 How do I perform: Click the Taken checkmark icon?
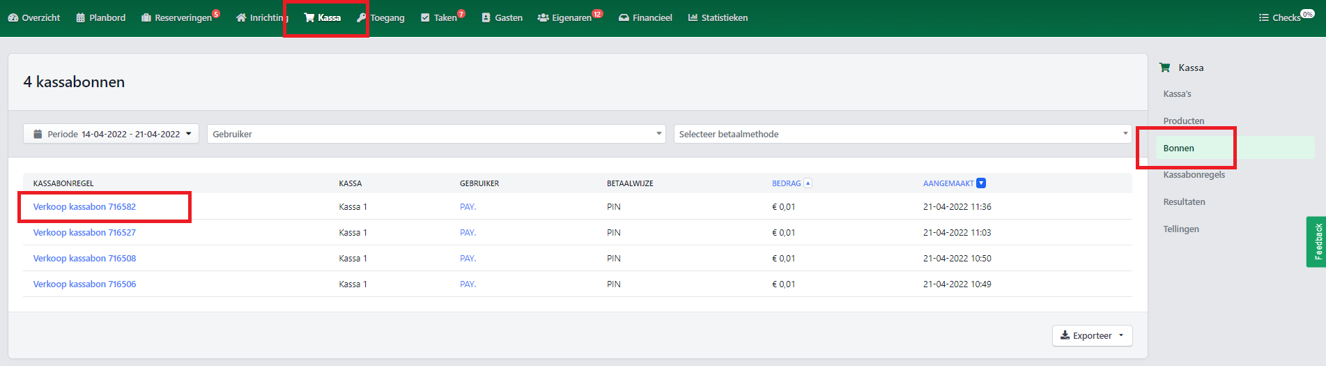pyautogui.click(x=425, y=17)
